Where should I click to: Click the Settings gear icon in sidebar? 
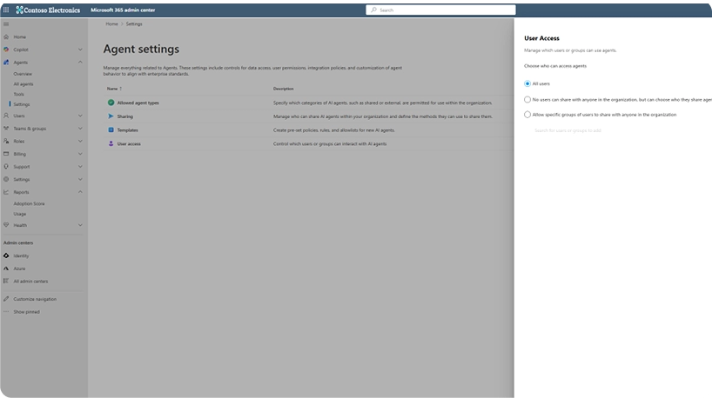6,179
